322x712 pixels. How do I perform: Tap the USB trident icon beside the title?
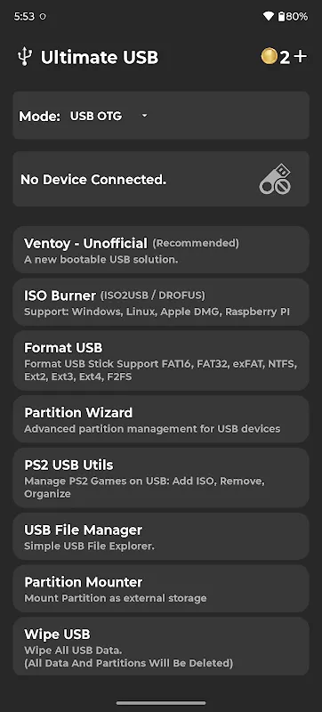point(25,57)
